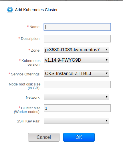The width and height of the screenshot is (123, 154).
Task: Confirm cluster creation with the OK button
Action: click(x=79, y=137)
